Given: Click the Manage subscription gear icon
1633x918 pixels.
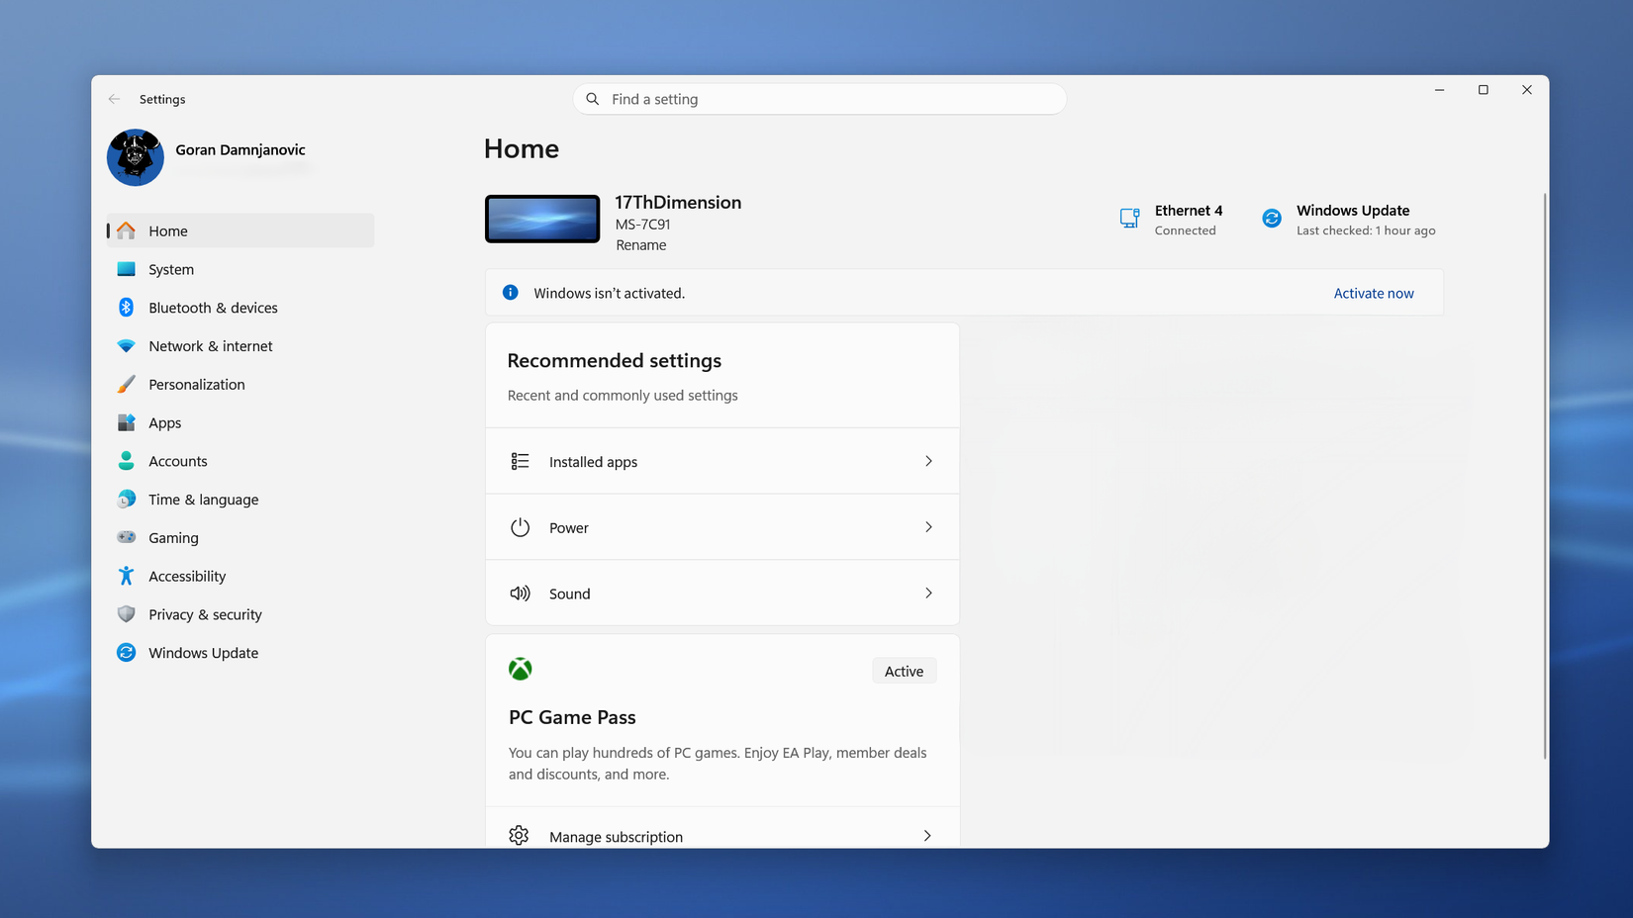Looking at the screenshot, I should pos(519,836).
